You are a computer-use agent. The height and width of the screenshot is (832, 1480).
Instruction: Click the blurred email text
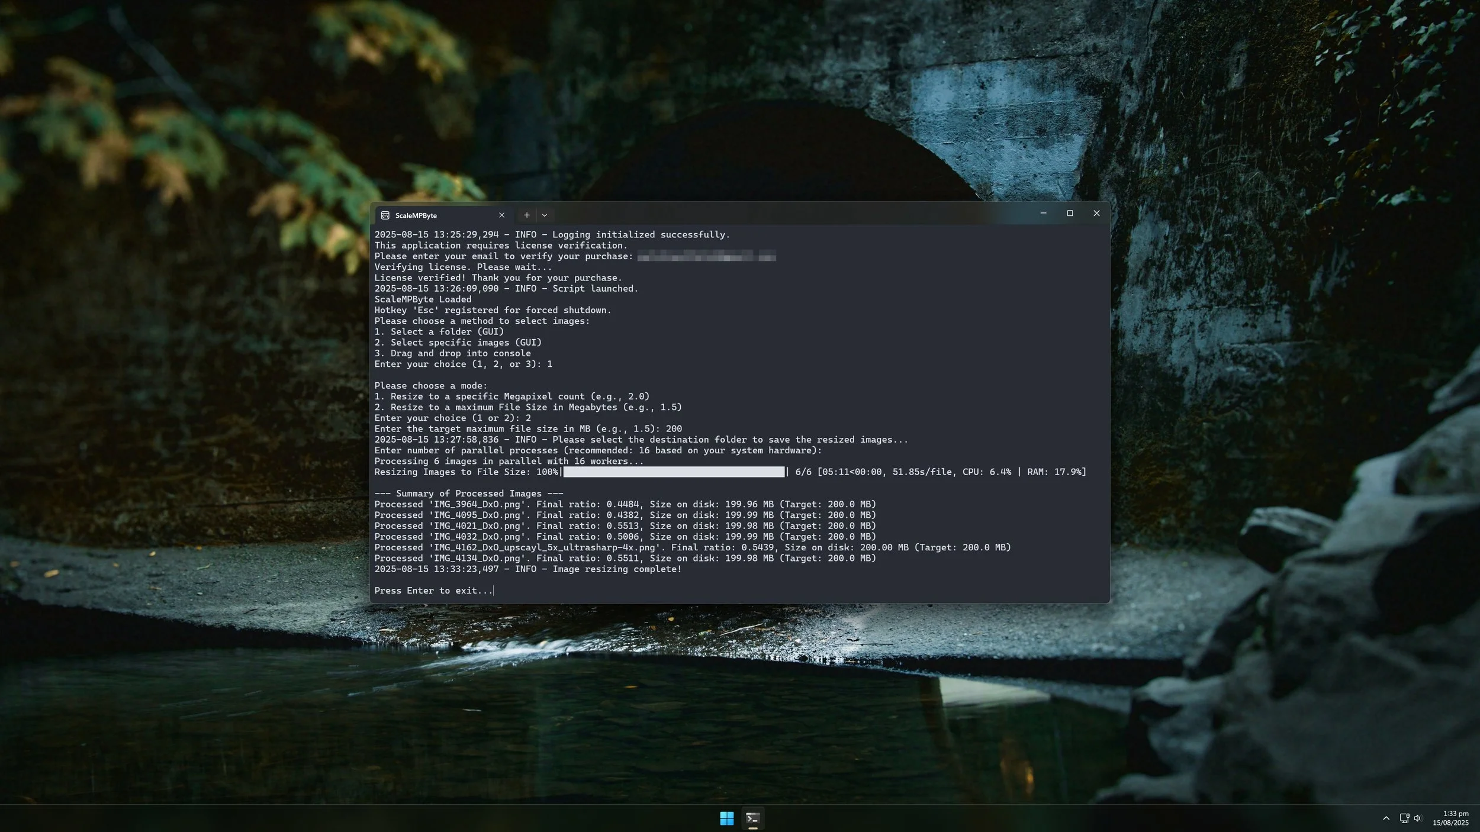point(706,256)
